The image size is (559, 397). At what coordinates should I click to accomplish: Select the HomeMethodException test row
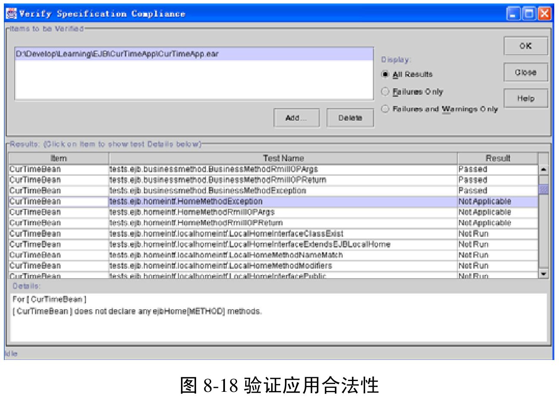273,202
